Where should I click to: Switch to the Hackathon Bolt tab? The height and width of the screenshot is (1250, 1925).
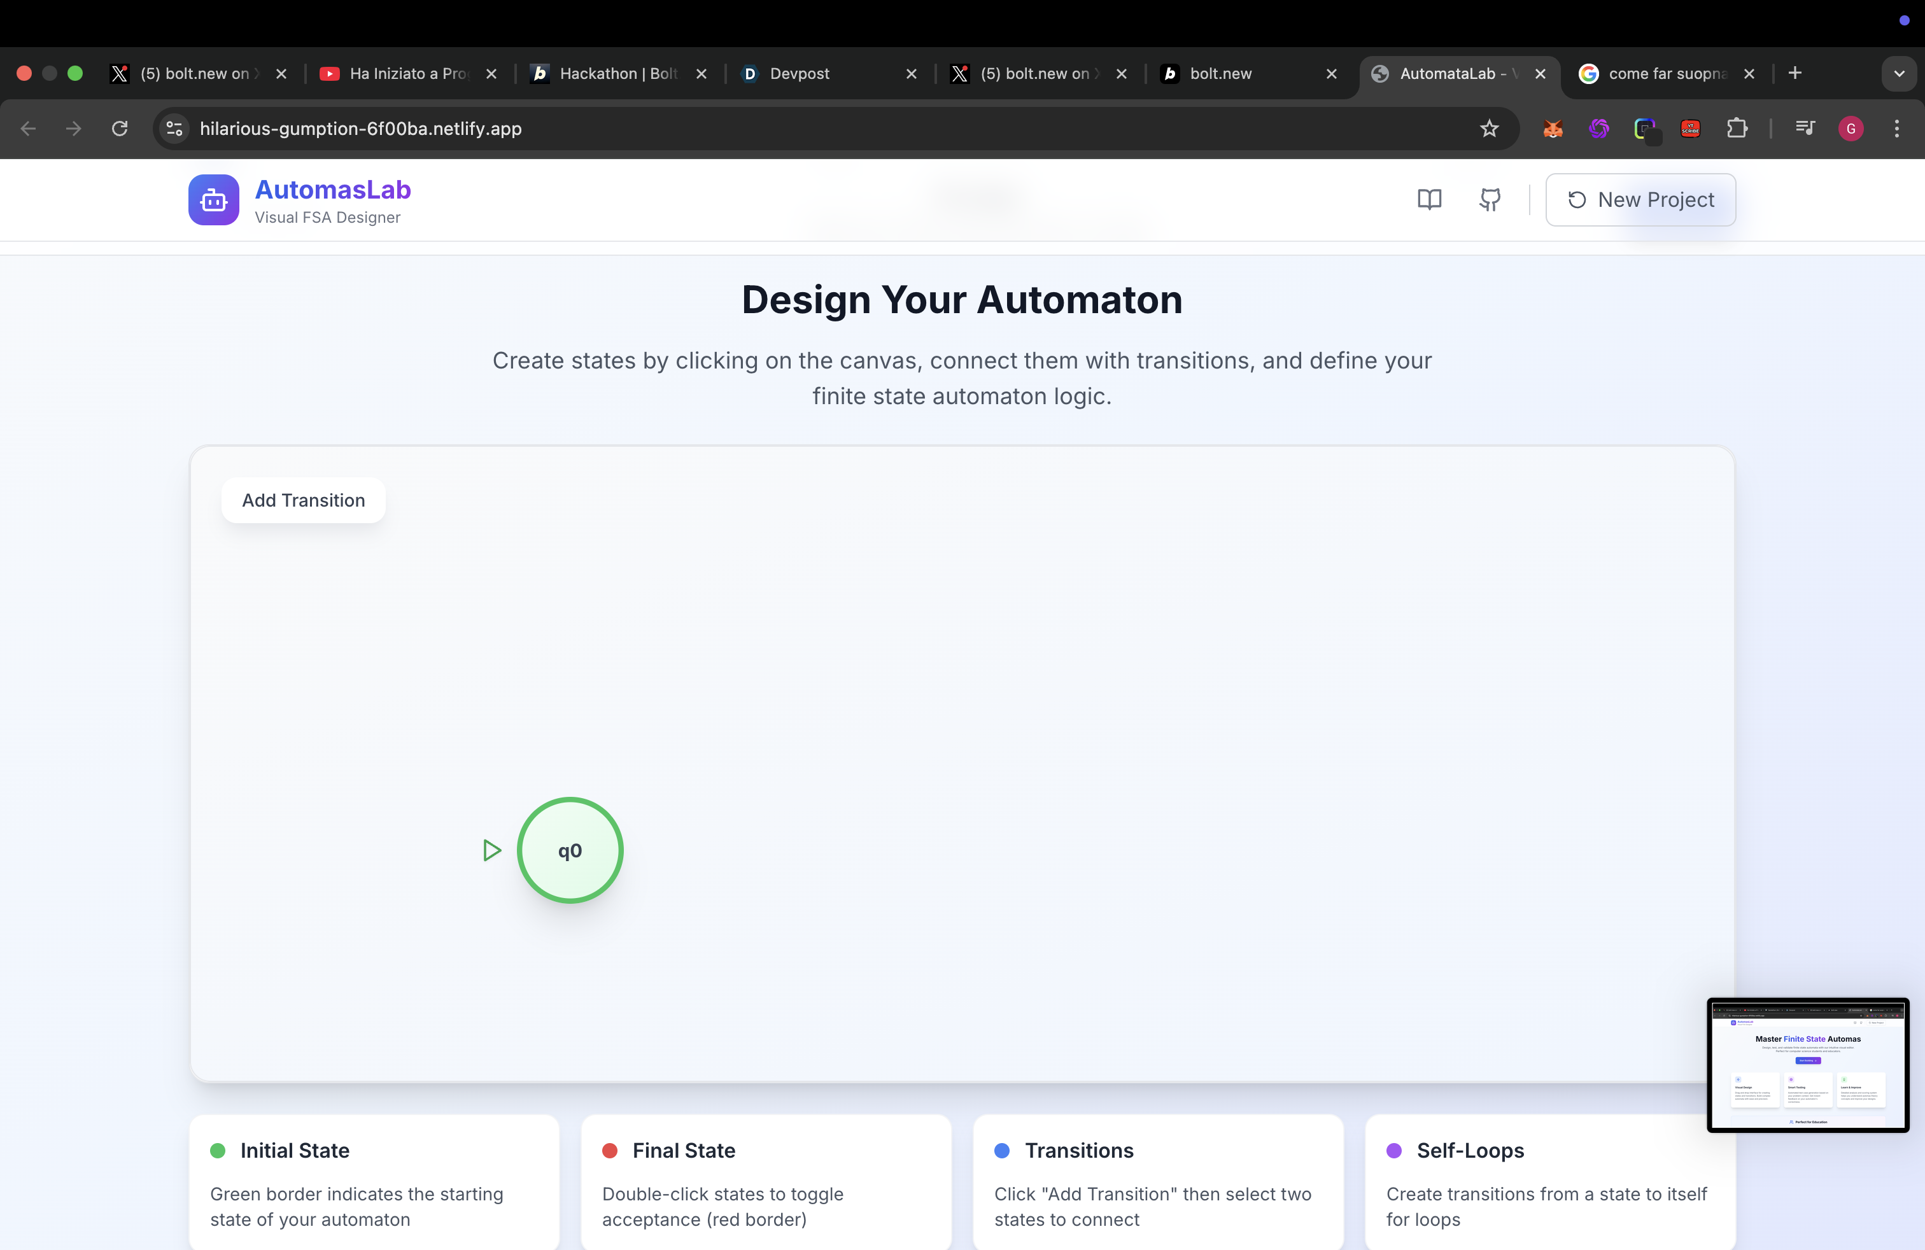point(618,74)
